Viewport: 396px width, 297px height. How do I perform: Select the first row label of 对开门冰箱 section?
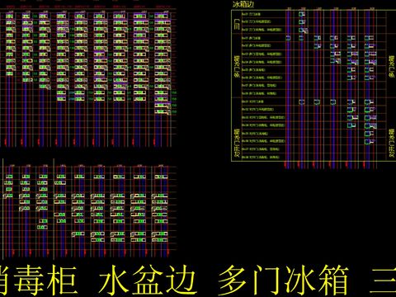pyautogui.click(x=252, y=101)
